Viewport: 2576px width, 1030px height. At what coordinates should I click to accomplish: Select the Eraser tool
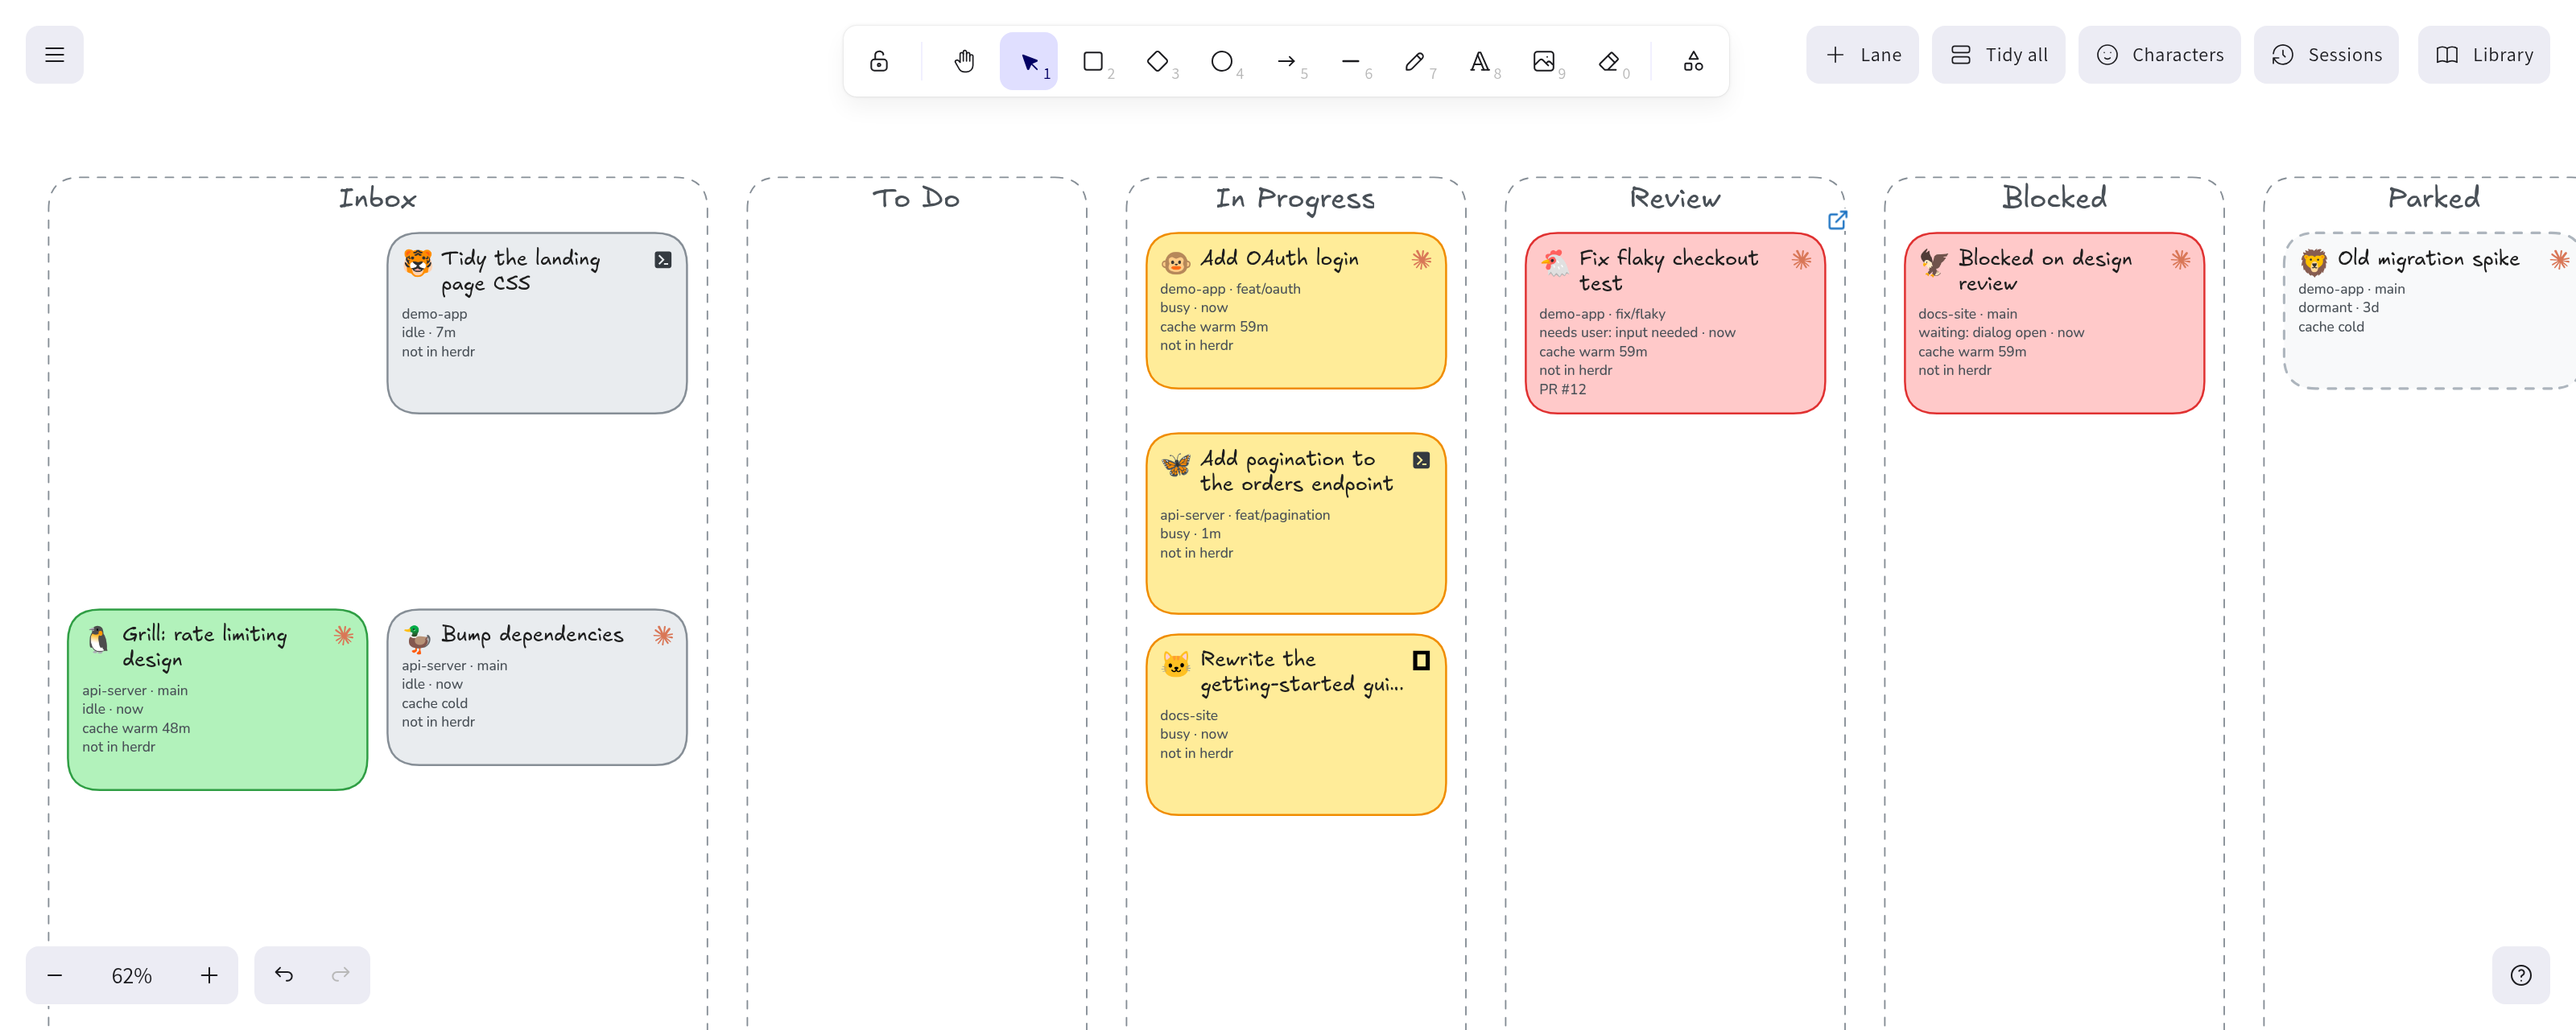pyautogui.click(x=1608, y=62)
